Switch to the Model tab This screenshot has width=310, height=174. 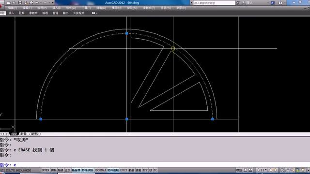(x=14, y=134)
